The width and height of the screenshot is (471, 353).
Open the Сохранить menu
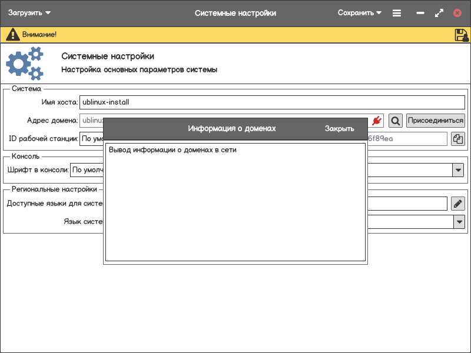359,13
